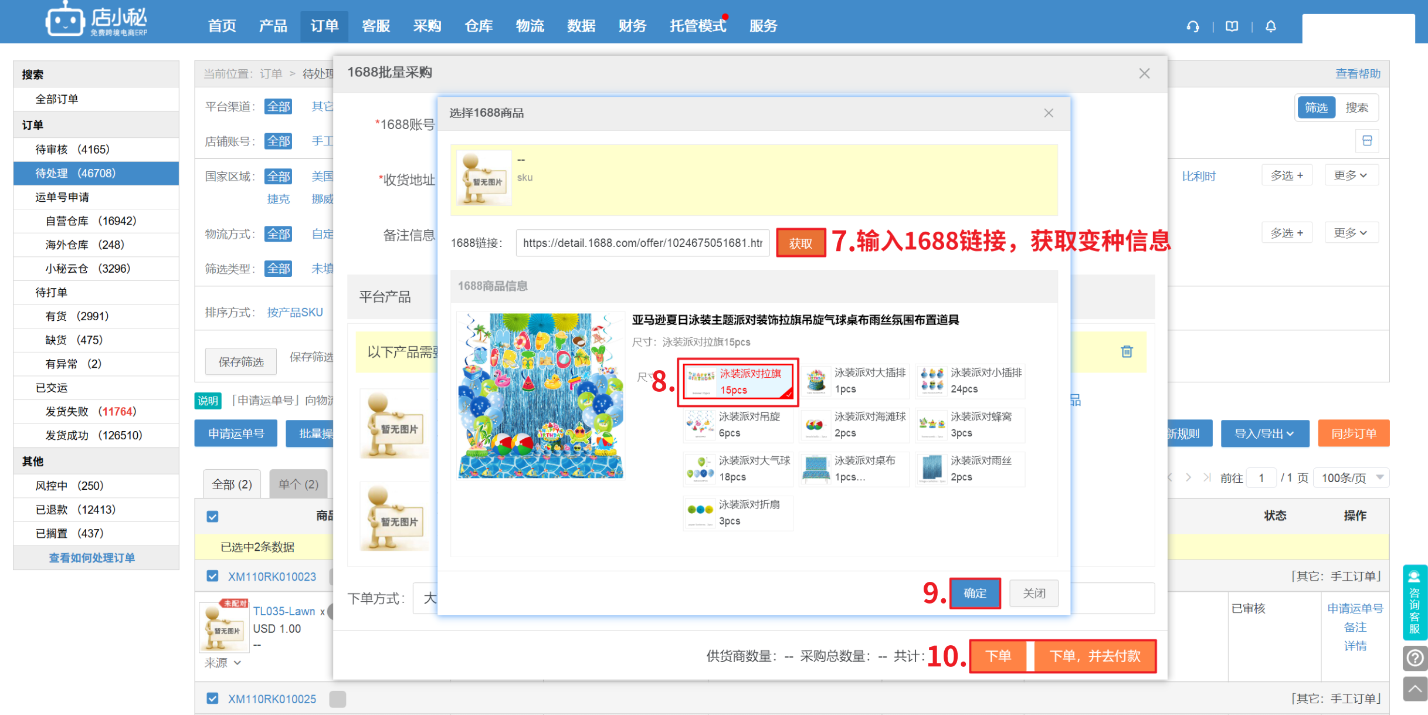
Task: Click the 1688链接 URL input field
Action: coord(642,243)
